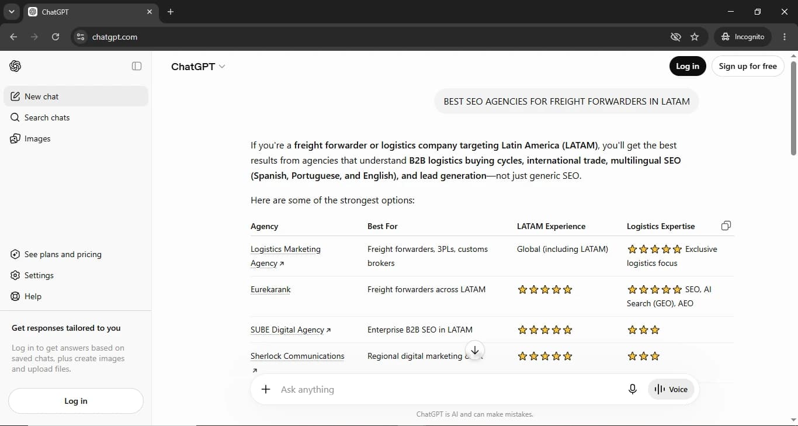Click the 'Global (including LATAM)' cell
This screenshot has width=798, height=426.
563,249
